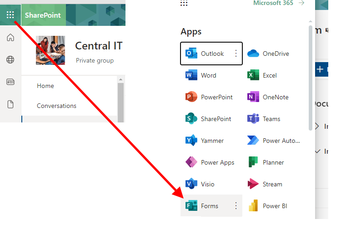The width and height of the screenshot is (341, 229).
Task: Open the app launcher waffle in SharePoint header
Action: 10,15
